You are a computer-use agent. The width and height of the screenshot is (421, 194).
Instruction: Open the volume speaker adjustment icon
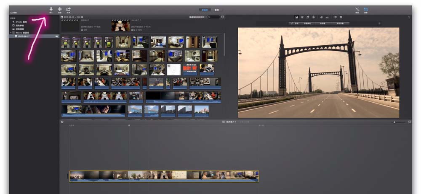tap(321, 17)
